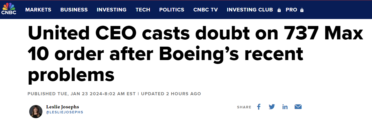Open the Markets menu
Screen dimensions: 372x124
(x=38, y=10)
